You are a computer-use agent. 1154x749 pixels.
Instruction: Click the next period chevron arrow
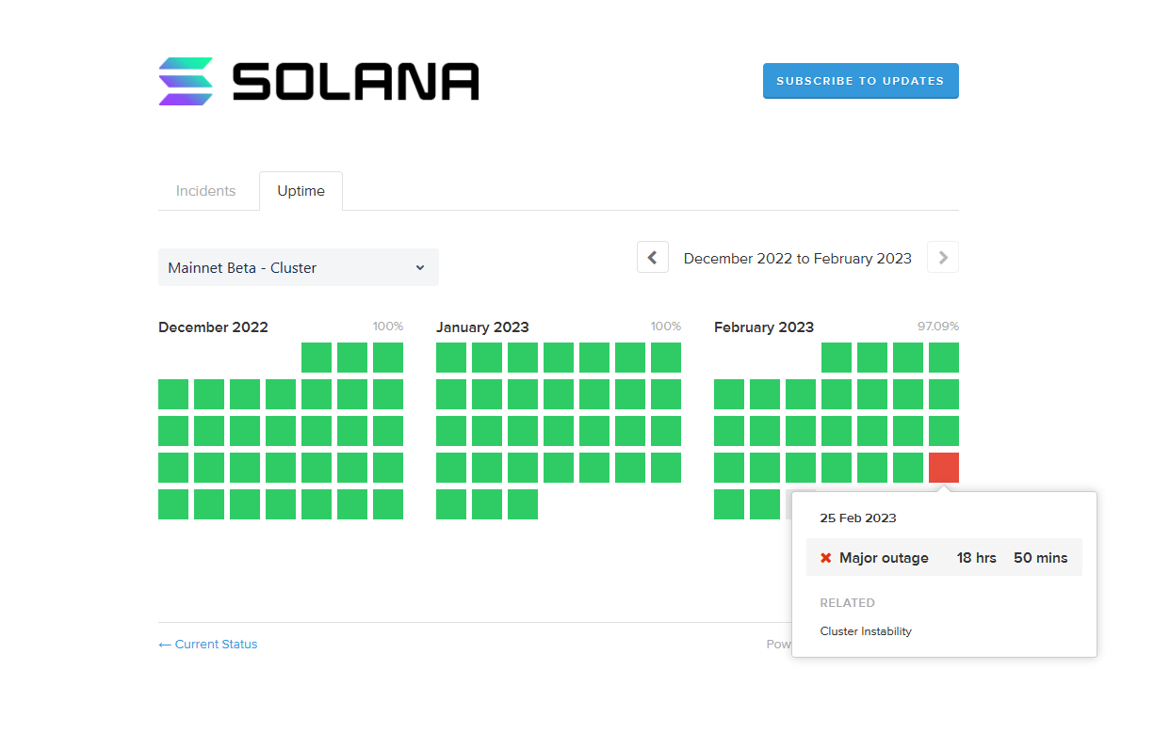click(943, 257)
